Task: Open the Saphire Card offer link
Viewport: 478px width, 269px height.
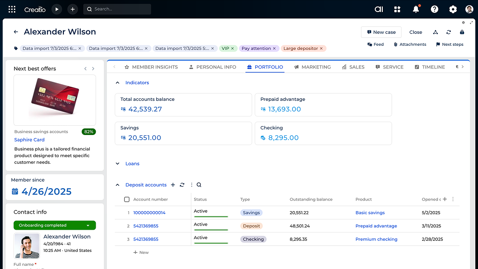Action: pos(30,140)
